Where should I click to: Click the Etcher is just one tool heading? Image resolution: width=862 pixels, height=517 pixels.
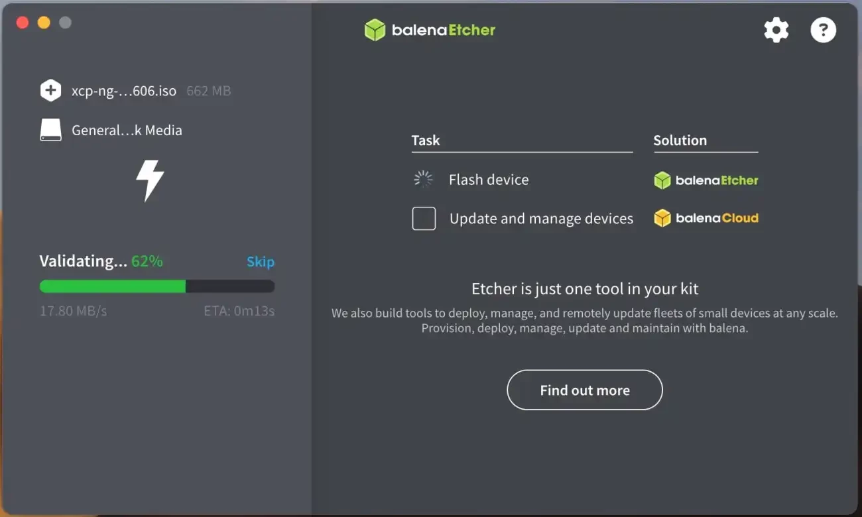pos(585,289)
